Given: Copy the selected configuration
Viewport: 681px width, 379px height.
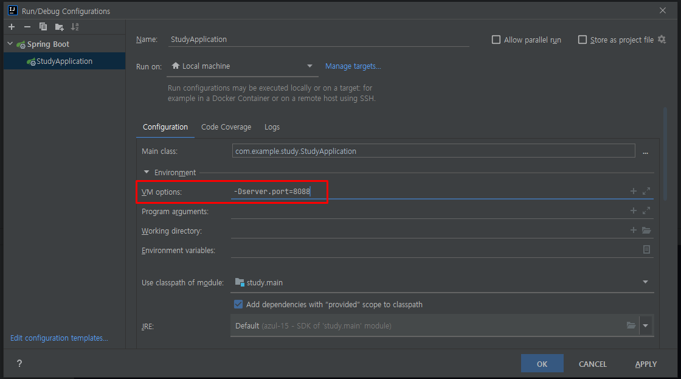Looking at the screenshot, I should click(x=43, y=27).
